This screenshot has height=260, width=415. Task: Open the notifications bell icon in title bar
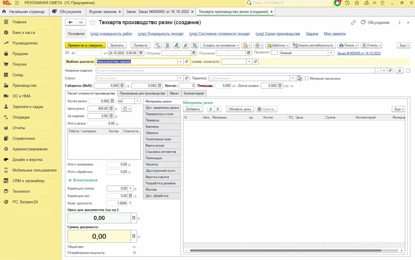point(337,3)
